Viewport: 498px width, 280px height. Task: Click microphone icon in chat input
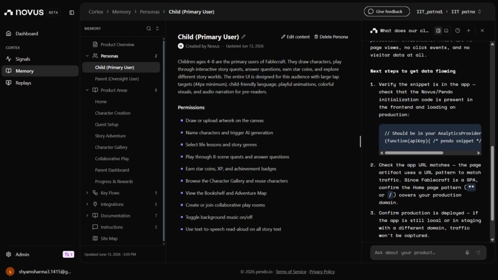[467, 253]
